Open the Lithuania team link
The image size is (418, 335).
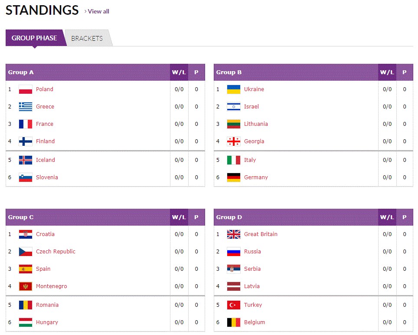pyautogui.click(x=256, y=124)
